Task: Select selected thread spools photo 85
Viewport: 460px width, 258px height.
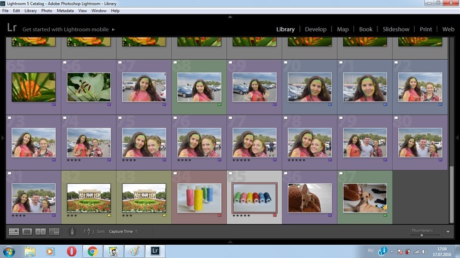Action: pyautogui.click(x=255, y=198)
